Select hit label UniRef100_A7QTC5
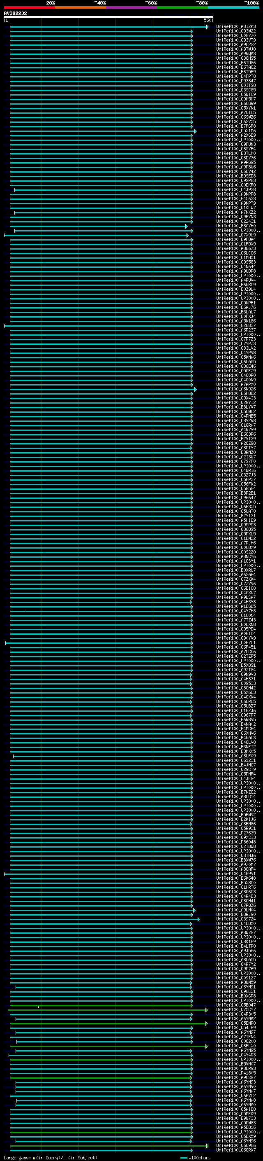This screenshot has width=263, height=1161. coord(236,113)
